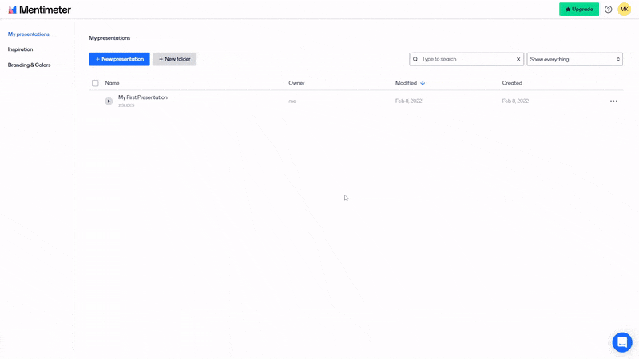Open Inspiration in the sidebar
The width and height of the screenshot is (639, 359).
tap(21, 49)
